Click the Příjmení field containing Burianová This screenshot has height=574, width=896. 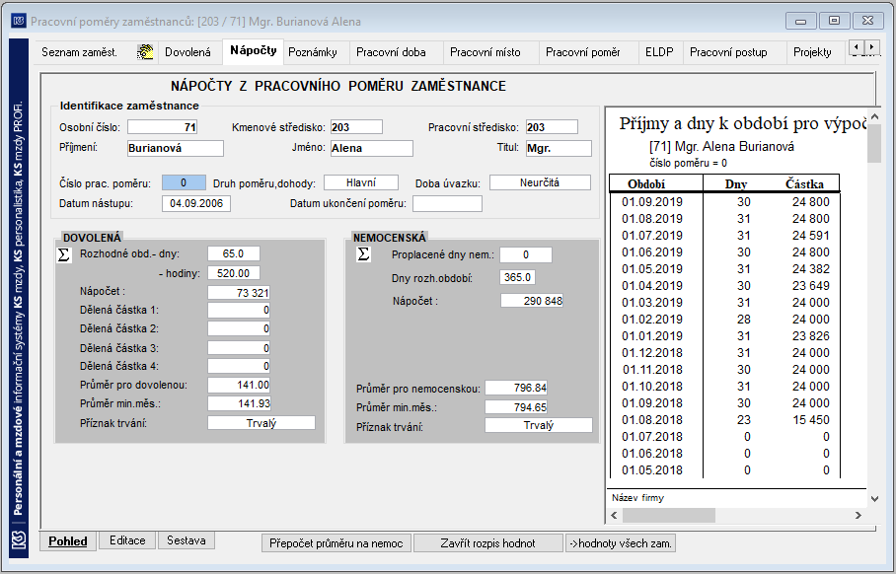tap(176, 148)
